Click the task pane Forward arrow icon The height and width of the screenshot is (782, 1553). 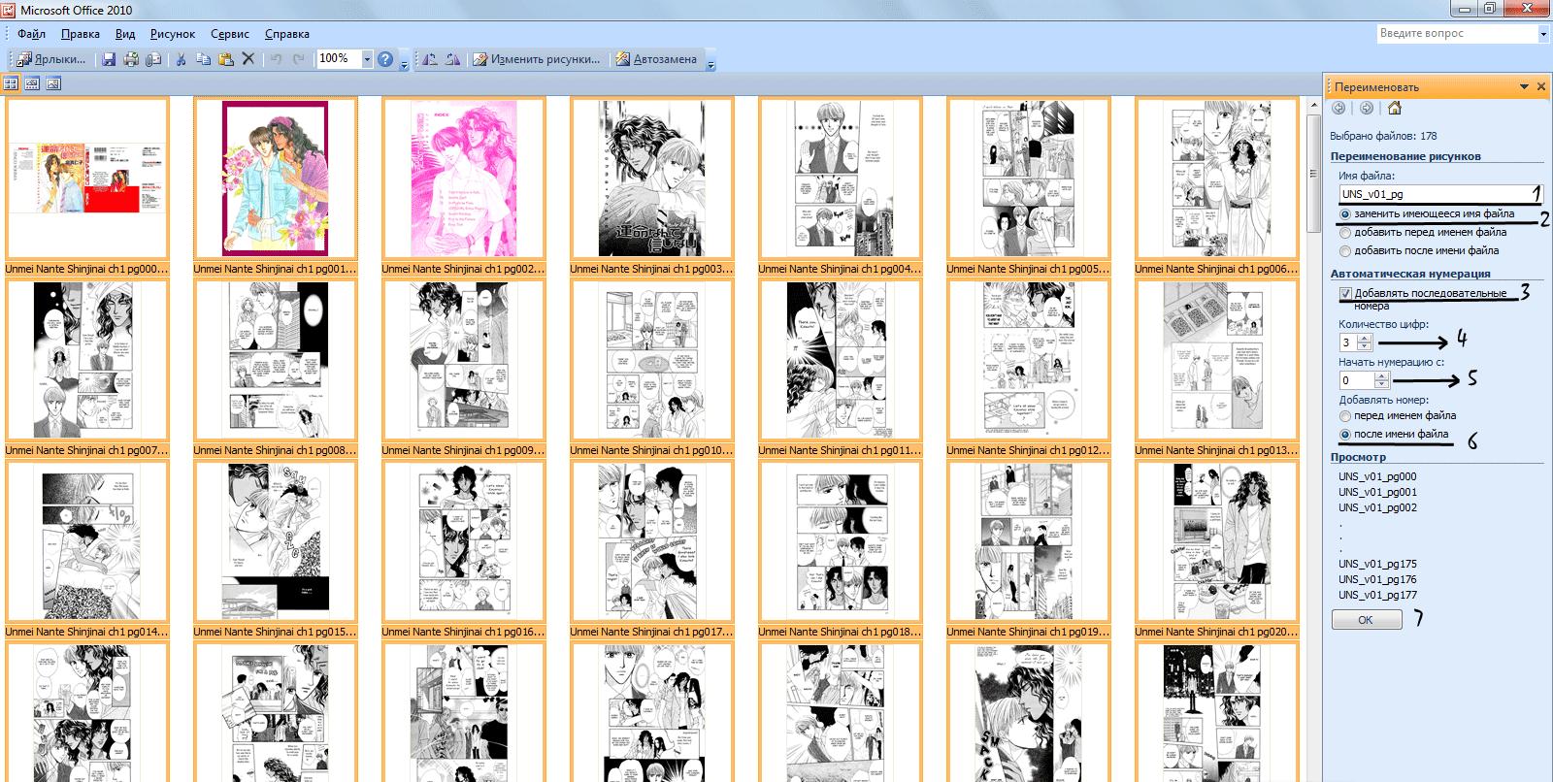click(1366, 108)
